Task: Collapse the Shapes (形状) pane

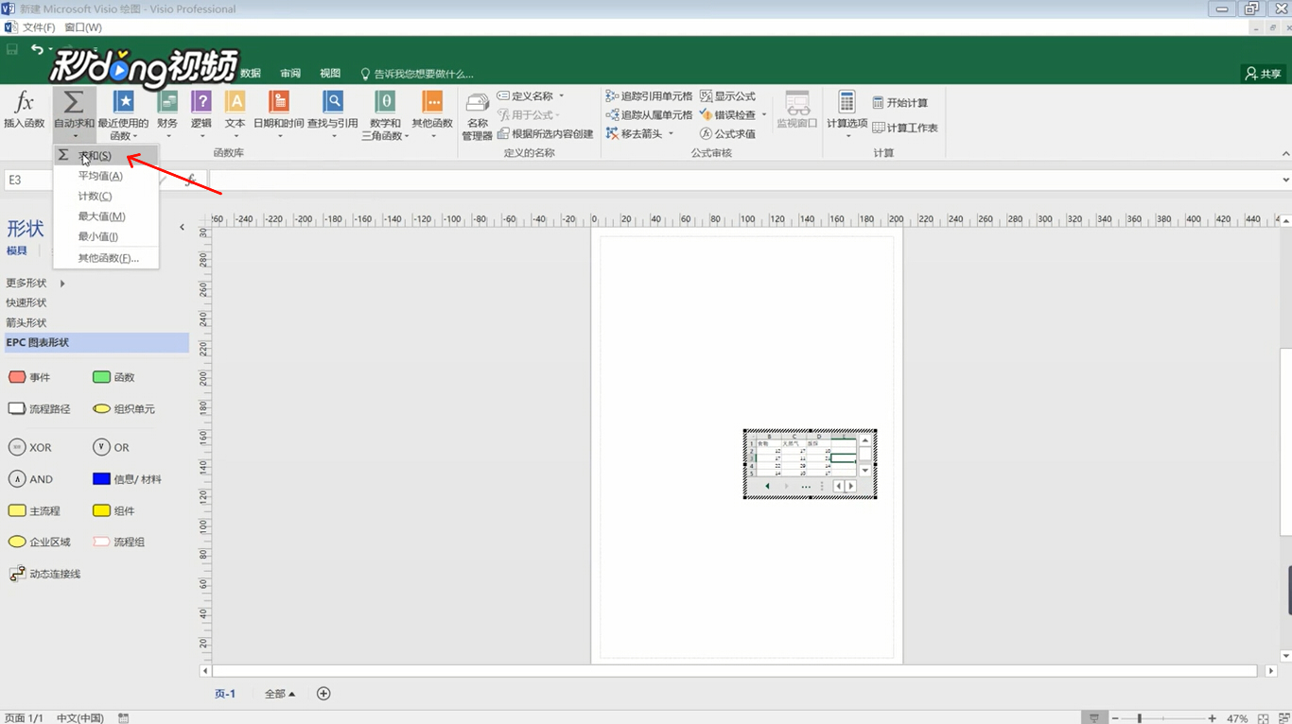Action: (183, 227)
